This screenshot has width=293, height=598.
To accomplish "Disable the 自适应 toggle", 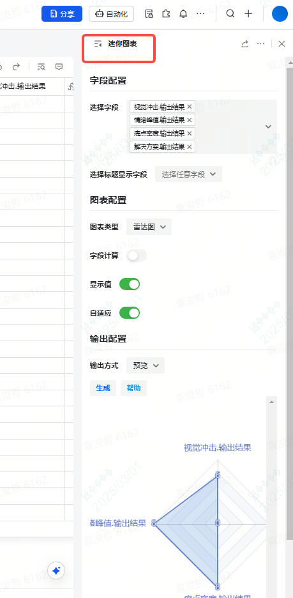I will click(130, 313).
